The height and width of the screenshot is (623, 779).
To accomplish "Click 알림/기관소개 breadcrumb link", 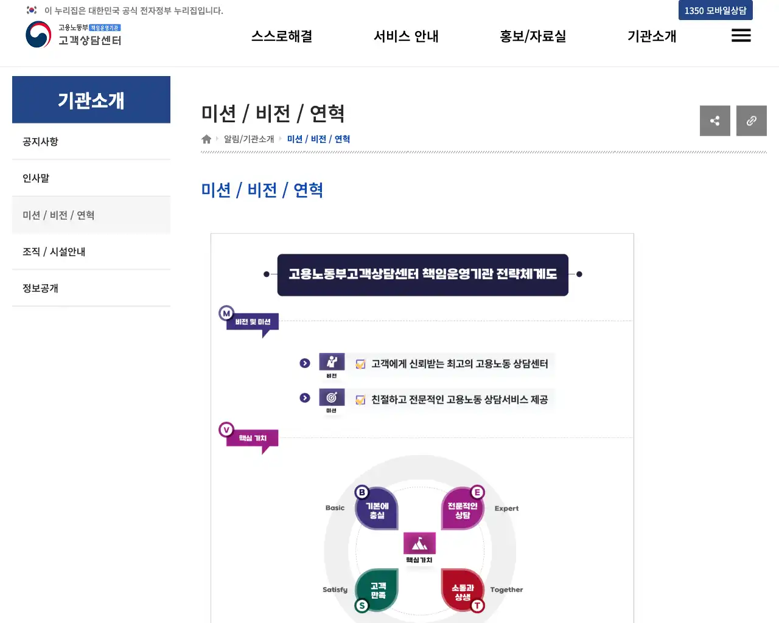I will point(249,139).
